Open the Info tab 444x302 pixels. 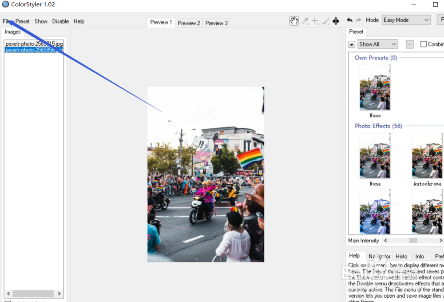(x=420, y=256)
